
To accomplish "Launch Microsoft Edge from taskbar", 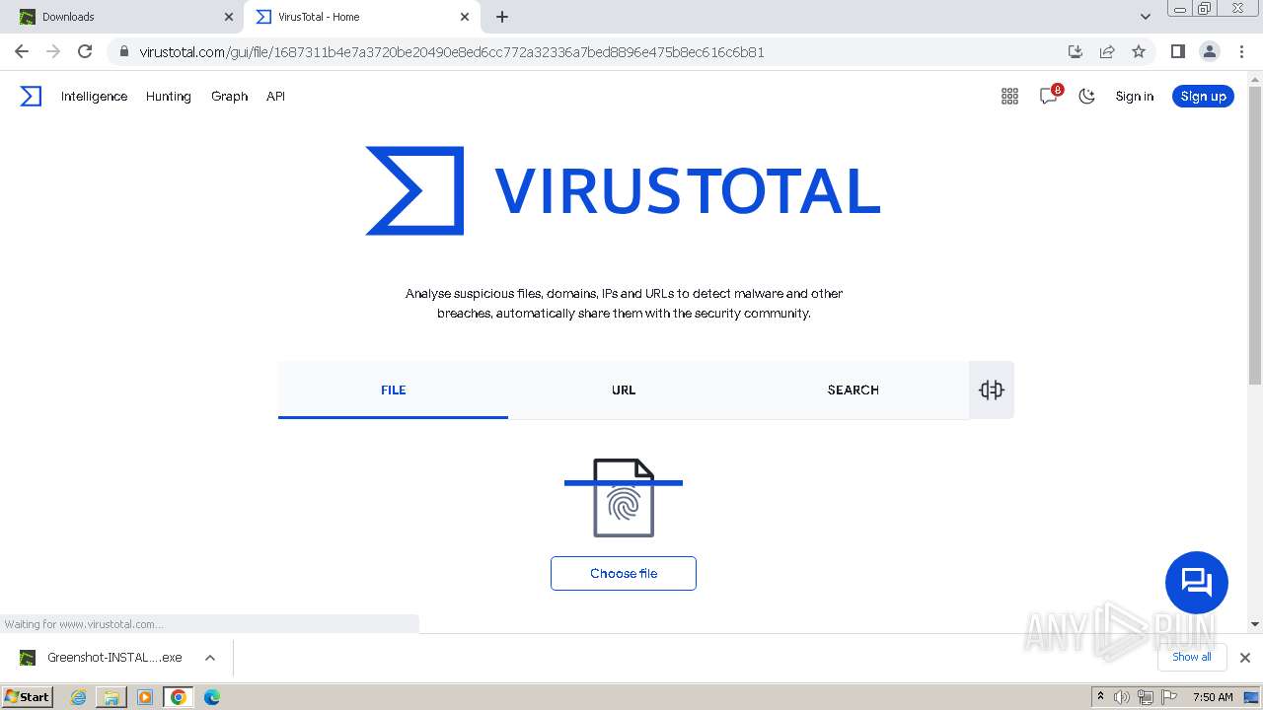I will [x=212, y=696].
